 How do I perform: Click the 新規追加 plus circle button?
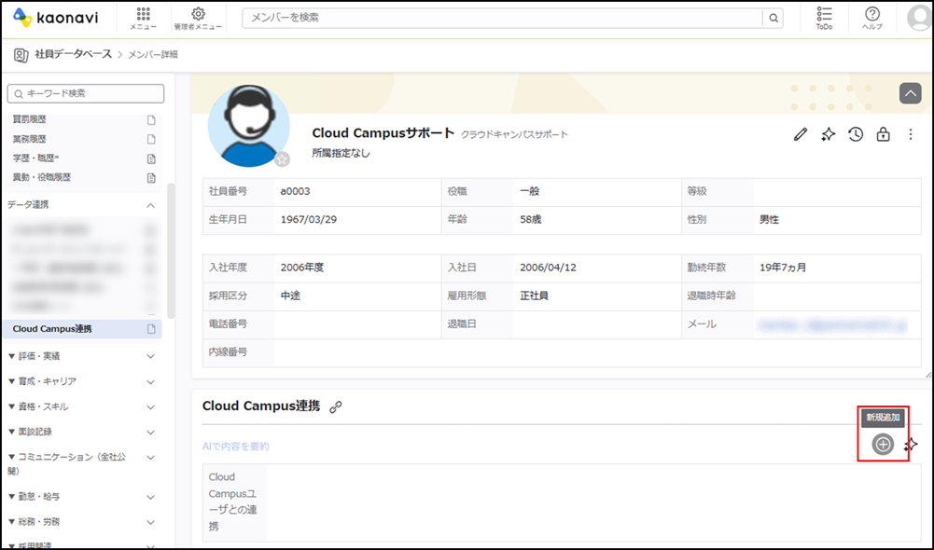click(x=883, y=444)
